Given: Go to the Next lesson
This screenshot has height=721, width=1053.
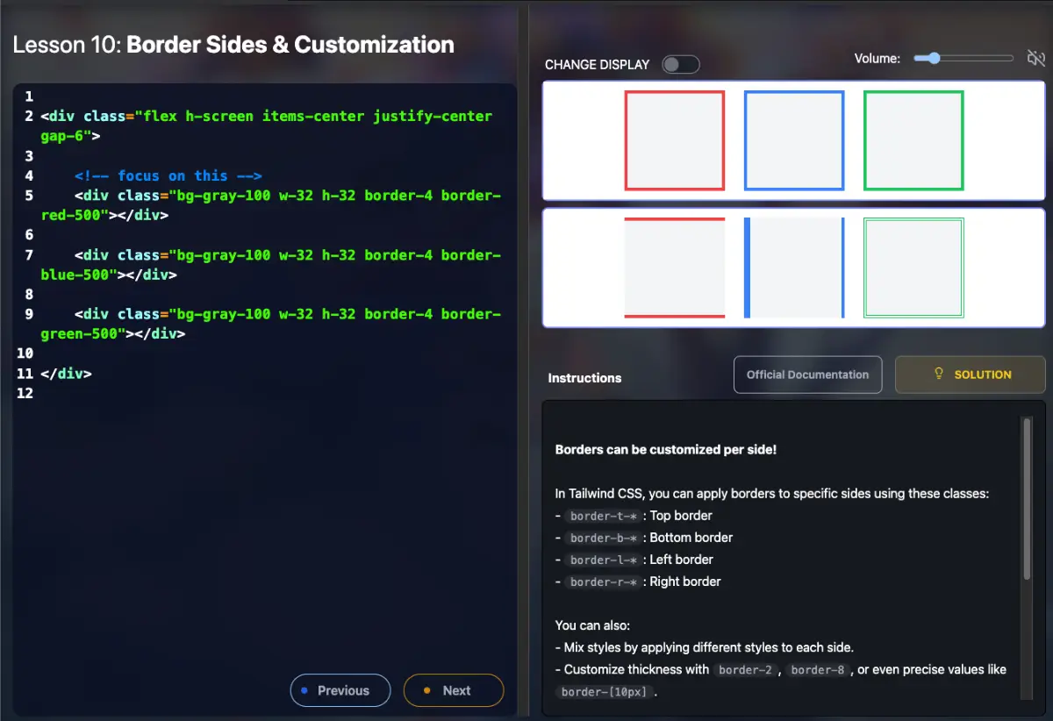Looking at the screenshot, I should 454,690.
